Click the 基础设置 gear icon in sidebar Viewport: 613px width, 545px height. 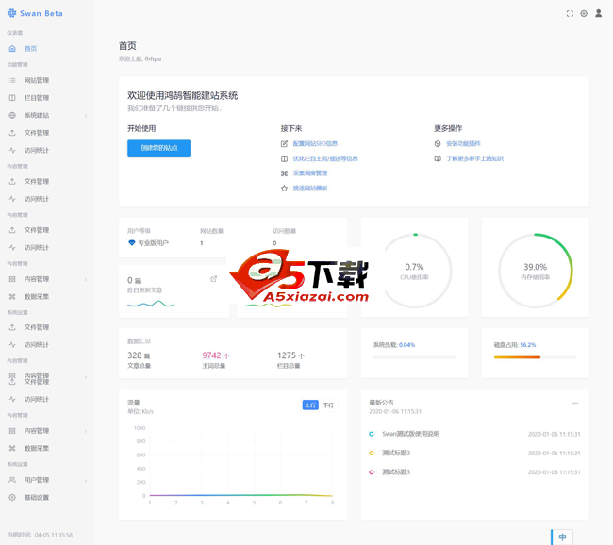click(12, 497)
